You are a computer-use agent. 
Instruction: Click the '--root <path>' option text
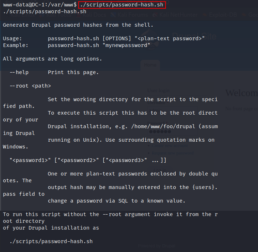(x=30, y=86)
